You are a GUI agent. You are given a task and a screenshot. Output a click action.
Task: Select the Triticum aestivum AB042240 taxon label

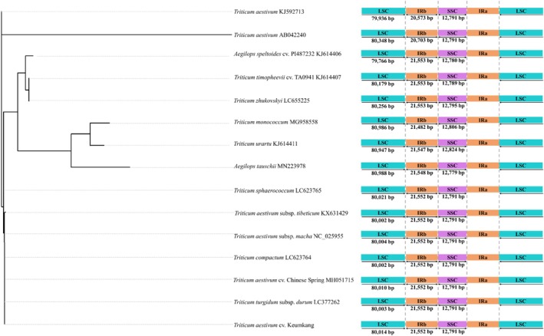tap(270, 35)
